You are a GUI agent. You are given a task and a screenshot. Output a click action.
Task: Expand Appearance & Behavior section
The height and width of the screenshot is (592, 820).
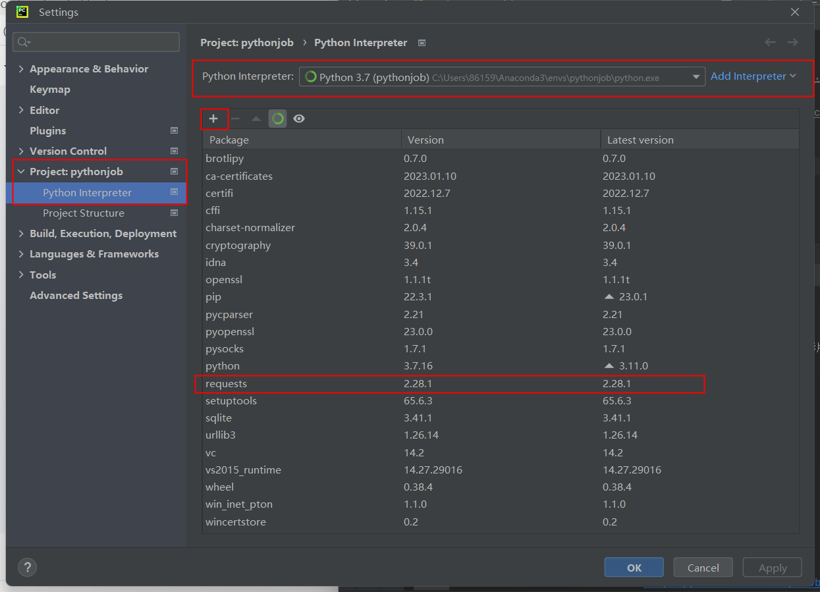click(21, 69)
